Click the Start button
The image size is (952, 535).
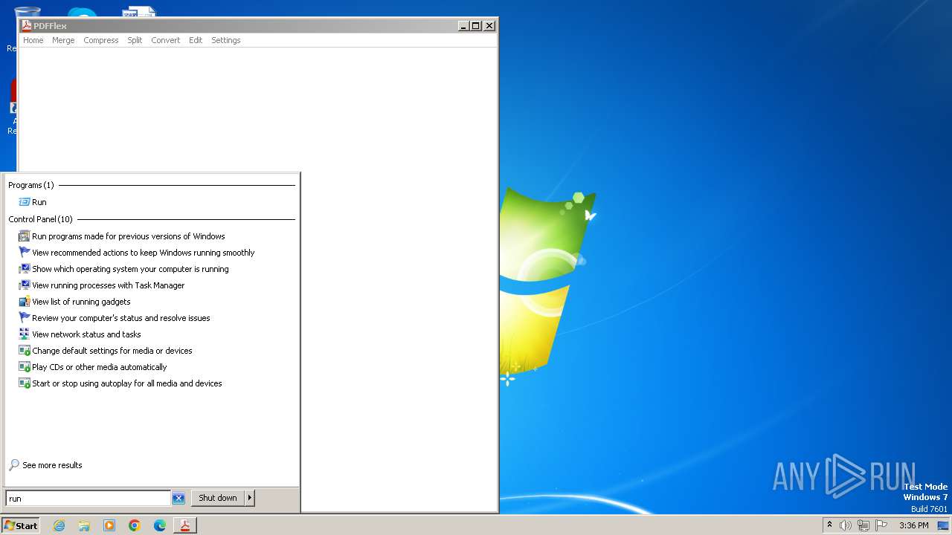click(x=21, y=525)
